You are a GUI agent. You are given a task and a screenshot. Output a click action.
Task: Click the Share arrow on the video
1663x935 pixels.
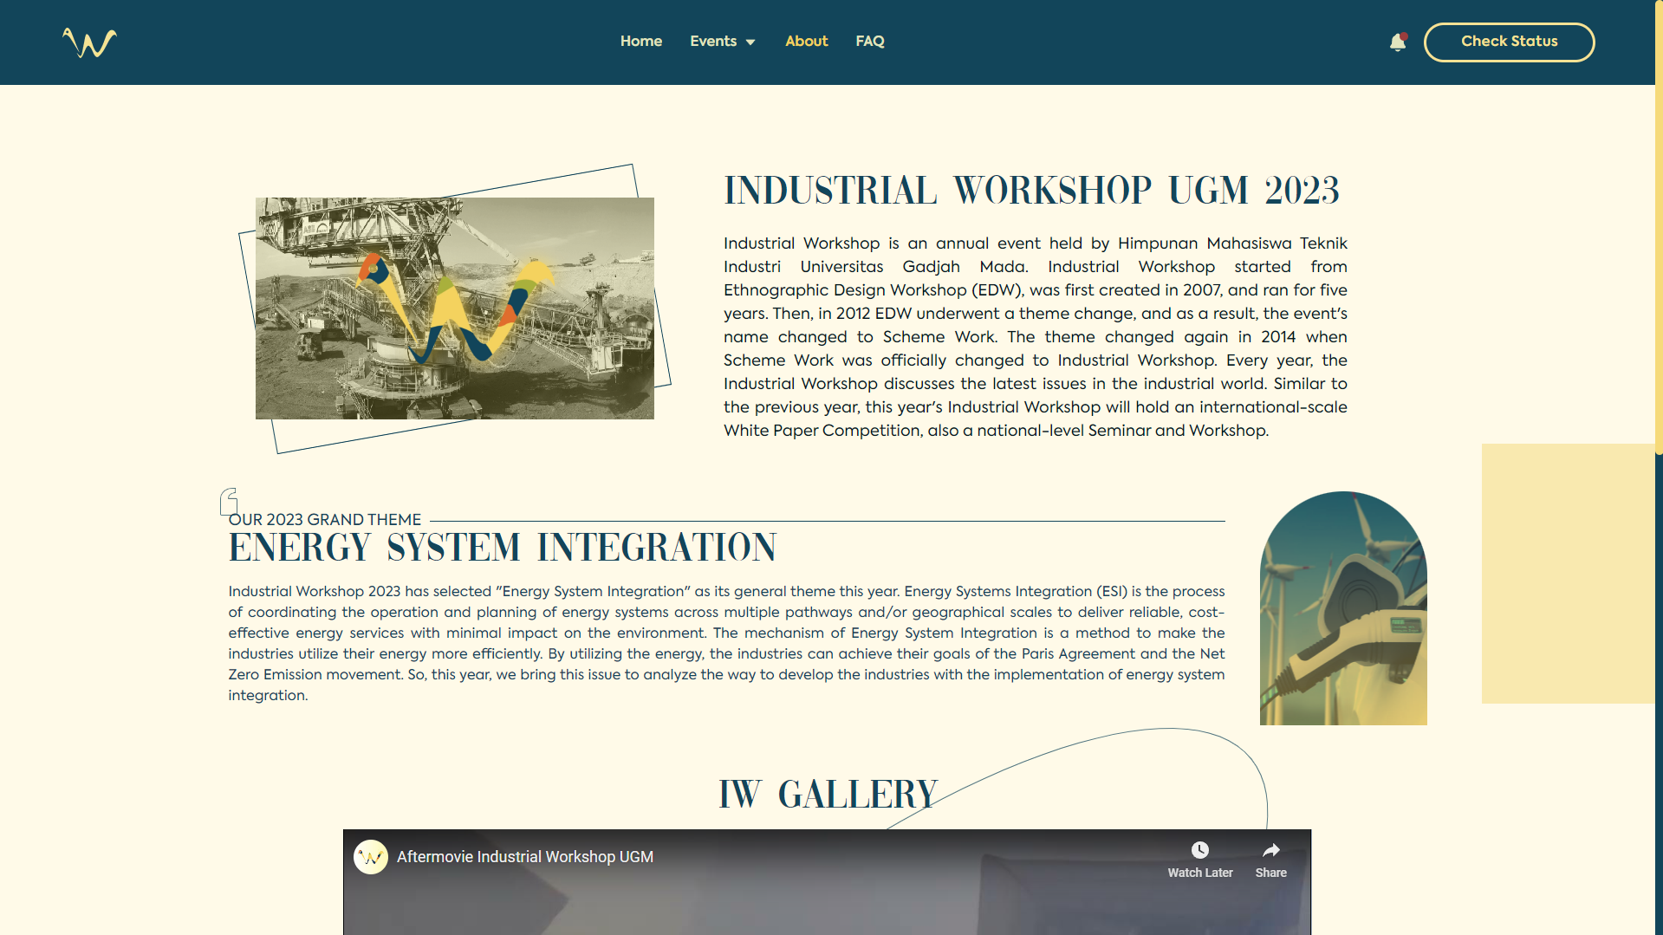point(1270,850)
